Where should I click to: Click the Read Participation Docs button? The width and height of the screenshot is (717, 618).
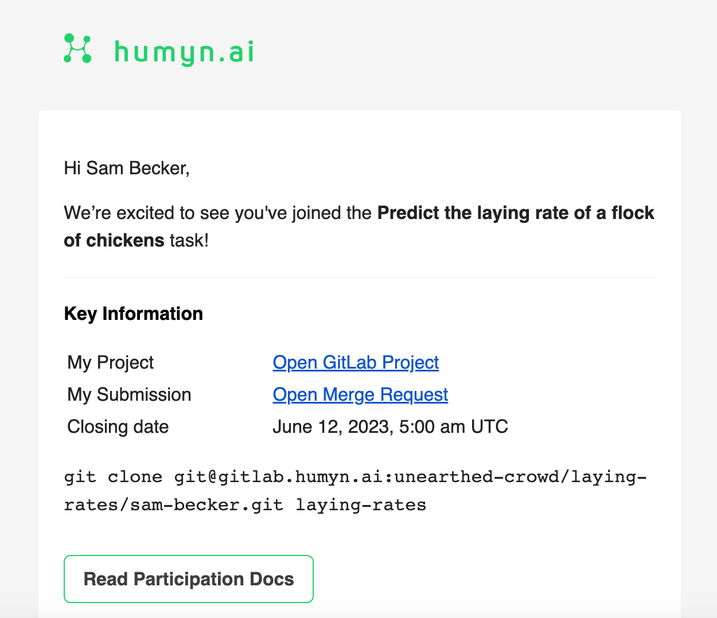pyautogui.click(x=188, y=579)
